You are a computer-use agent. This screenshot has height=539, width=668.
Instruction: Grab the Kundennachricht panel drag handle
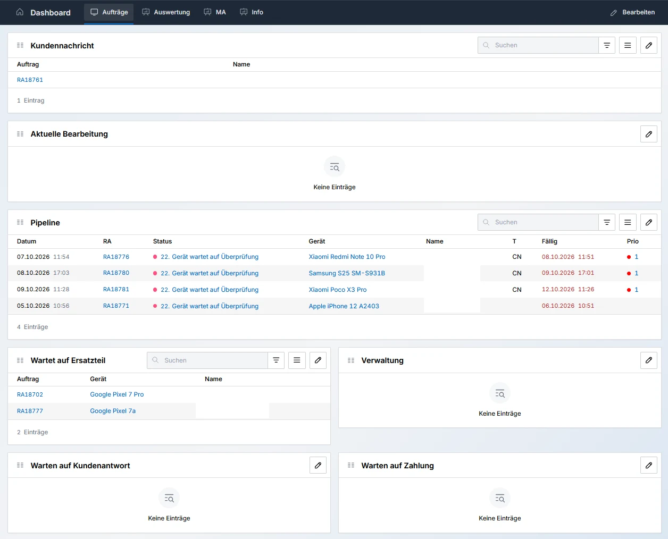pos(20,45)
